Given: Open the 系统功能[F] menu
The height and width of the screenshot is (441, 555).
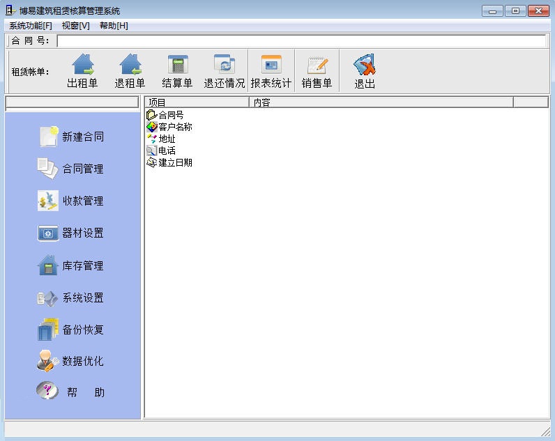Looking at the screenshot, I should tap(31, 26).
